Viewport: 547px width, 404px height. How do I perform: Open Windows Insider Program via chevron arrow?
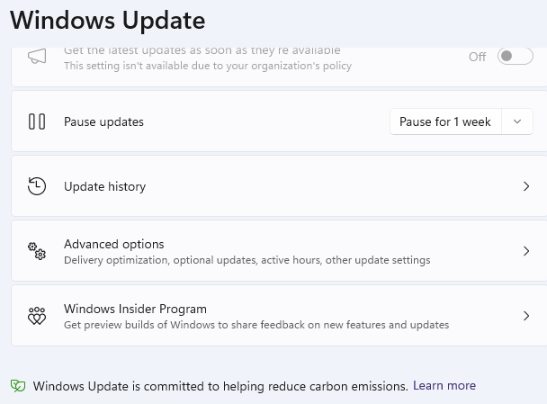coord(526,316)
